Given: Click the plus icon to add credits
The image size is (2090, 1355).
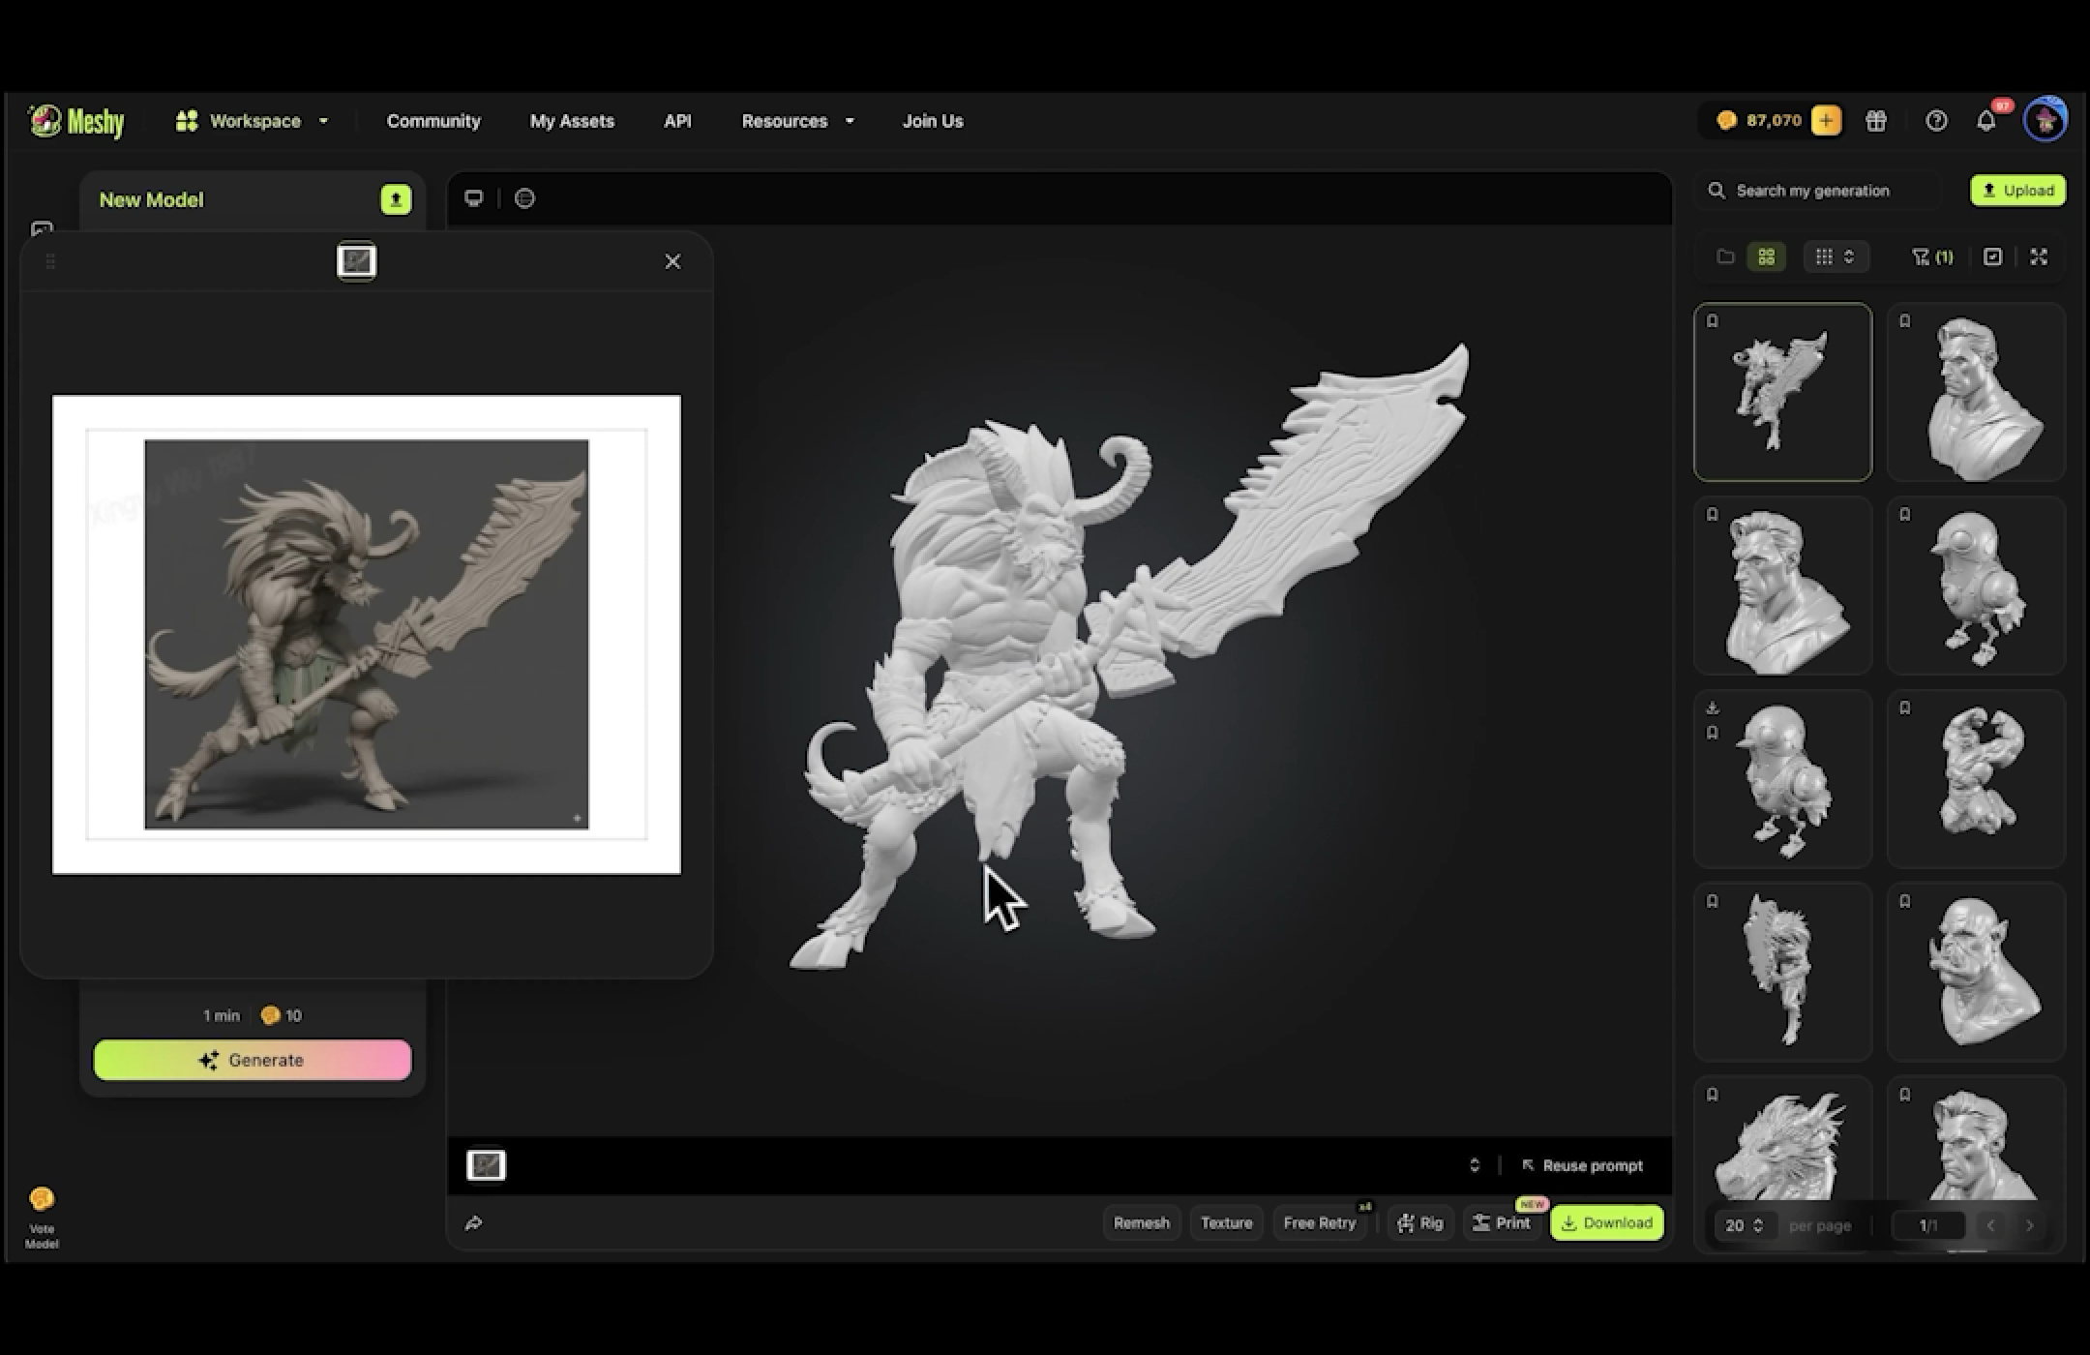Looking at the screenshot, I should tap(1826, 121).
